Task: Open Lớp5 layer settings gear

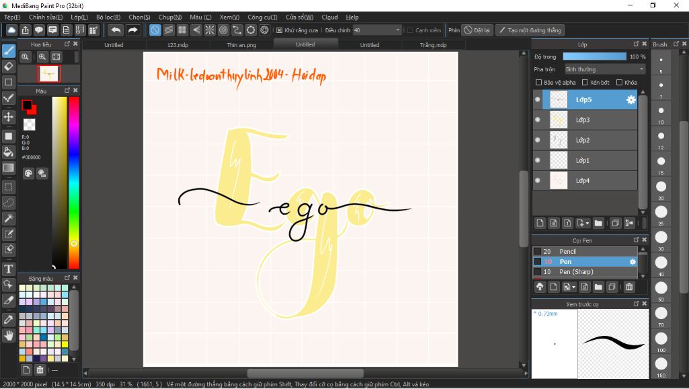Action: point(631,100)
